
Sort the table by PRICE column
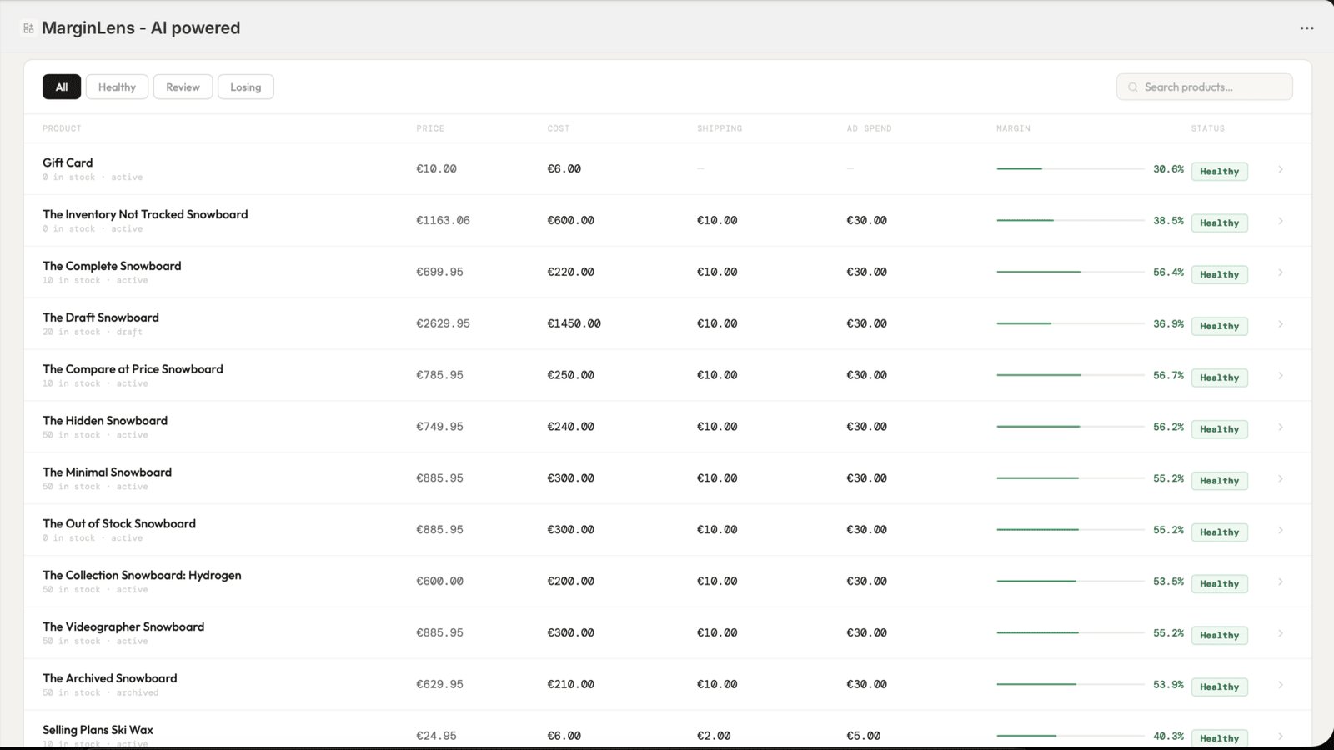tap(430, 128)
